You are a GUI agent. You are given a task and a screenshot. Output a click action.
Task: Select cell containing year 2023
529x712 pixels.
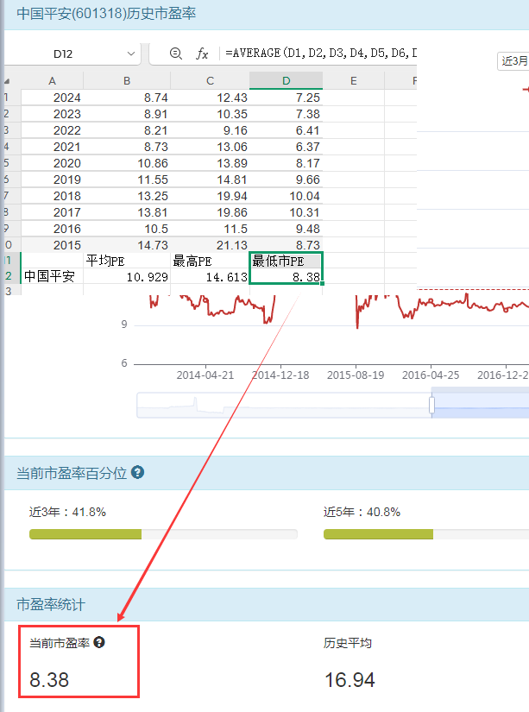(53, 114)
